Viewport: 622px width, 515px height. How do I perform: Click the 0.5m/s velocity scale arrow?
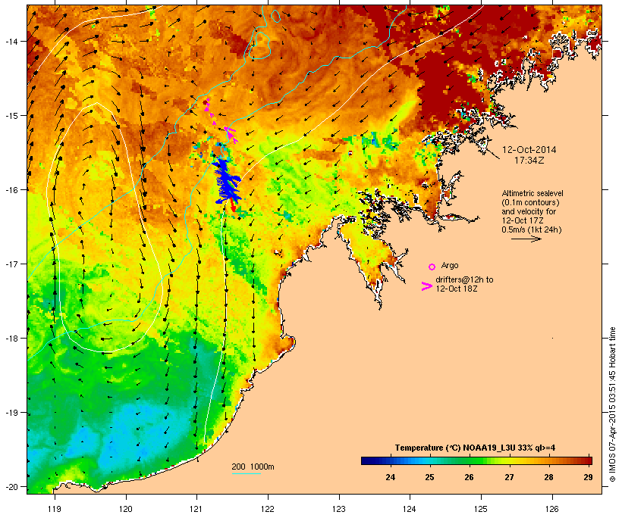526,239
